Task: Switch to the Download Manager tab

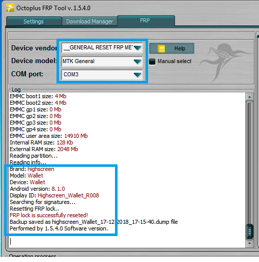Action: point(90,21)
